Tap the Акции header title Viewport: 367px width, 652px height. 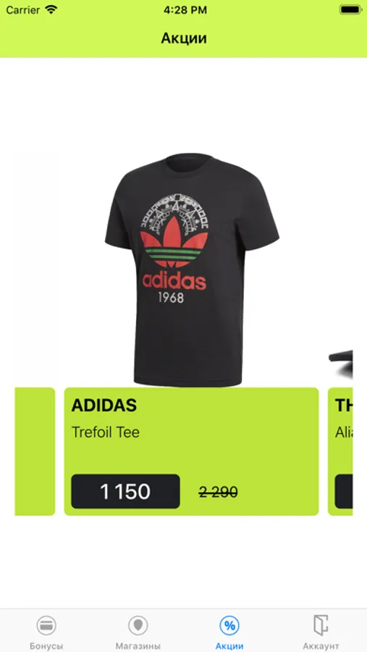[x=184, y=38]
